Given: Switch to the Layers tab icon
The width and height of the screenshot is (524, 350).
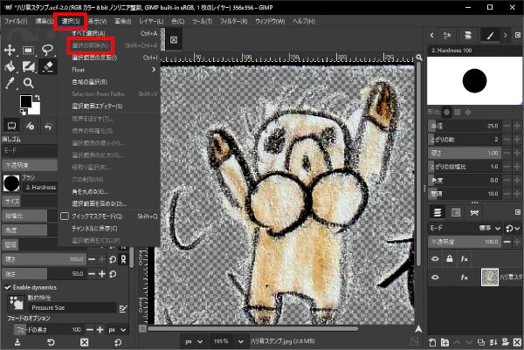Looking at the screenshot, I should point(438,212).
